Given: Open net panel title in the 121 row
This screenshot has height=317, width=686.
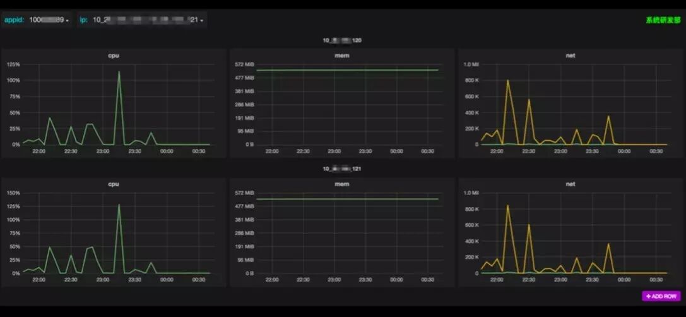Looking at the screenshot, I should click(571, 184).
